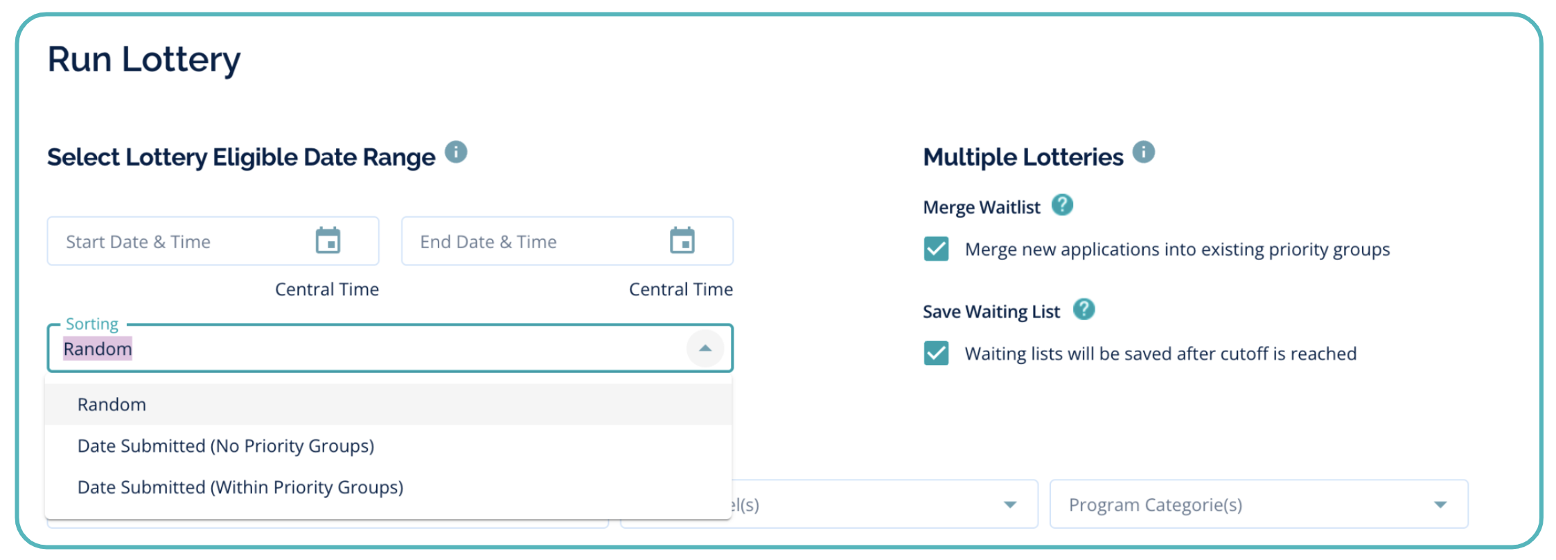Choose Date Submitted (No Priority Groups) option
1556x560 pixels.
(x=225, y=446)
